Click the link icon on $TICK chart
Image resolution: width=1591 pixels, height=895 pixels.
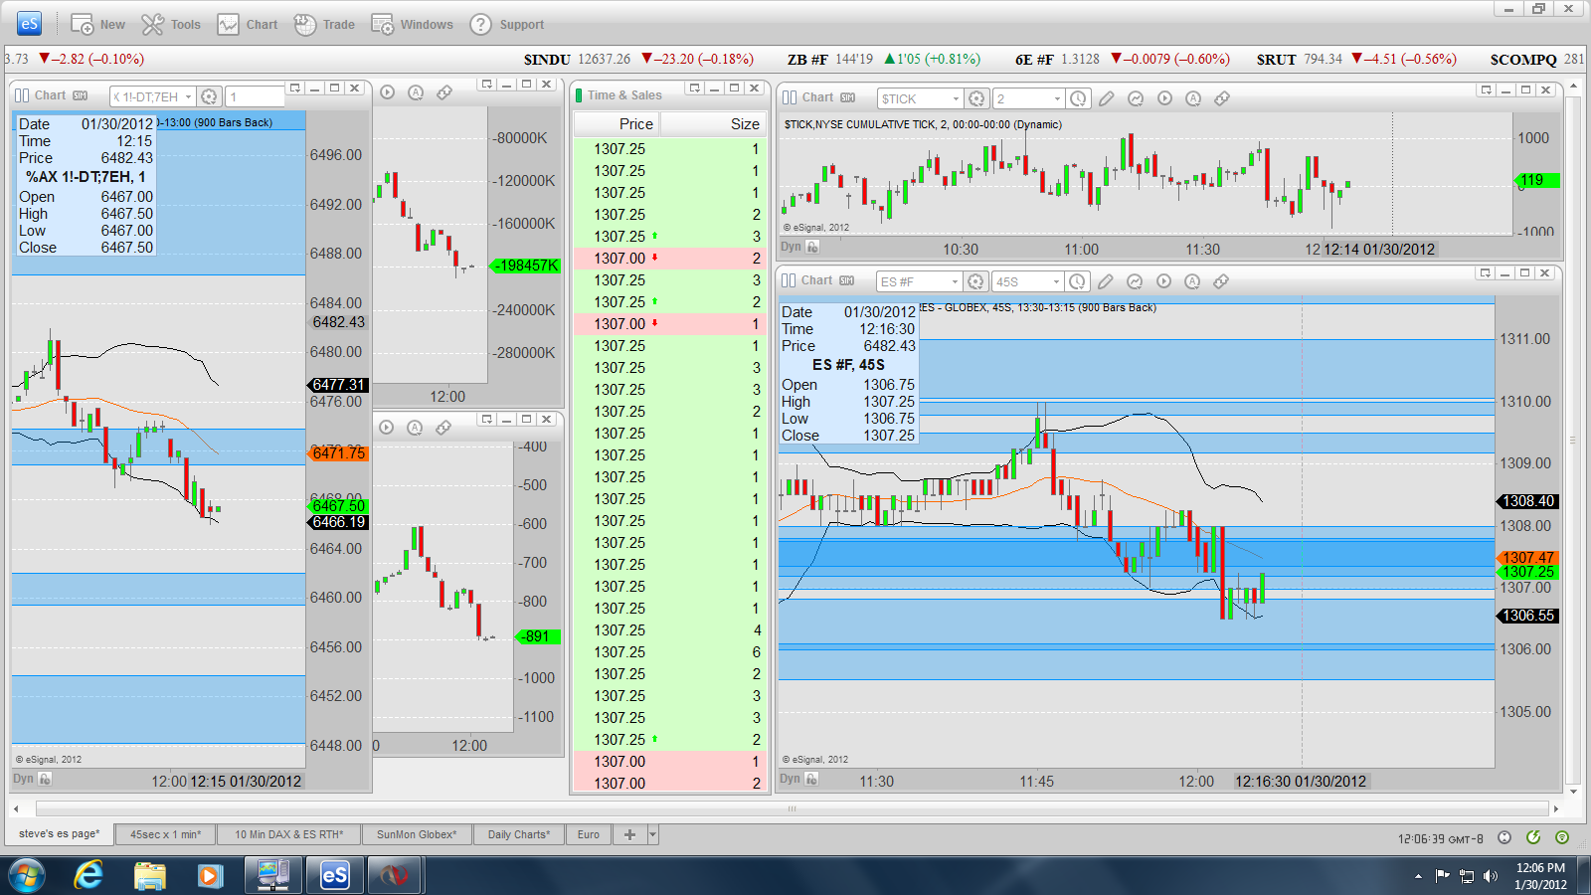tap(1222, 98)
